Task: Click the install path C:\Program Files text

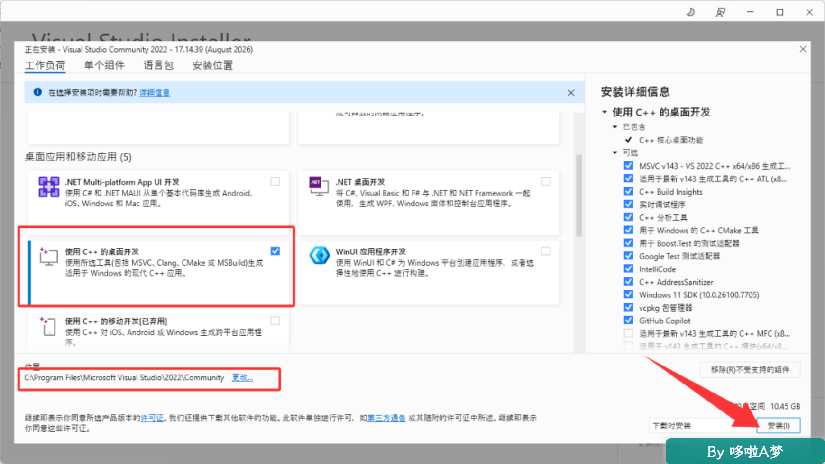Action: (124, 377)
